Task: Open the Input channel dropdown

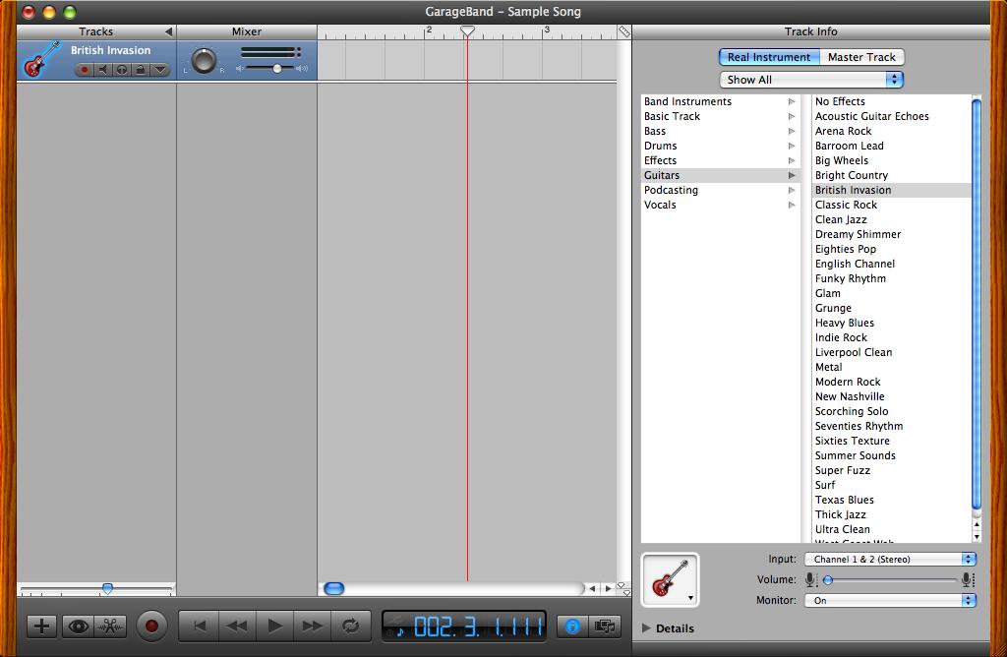Action: (890, 560)
